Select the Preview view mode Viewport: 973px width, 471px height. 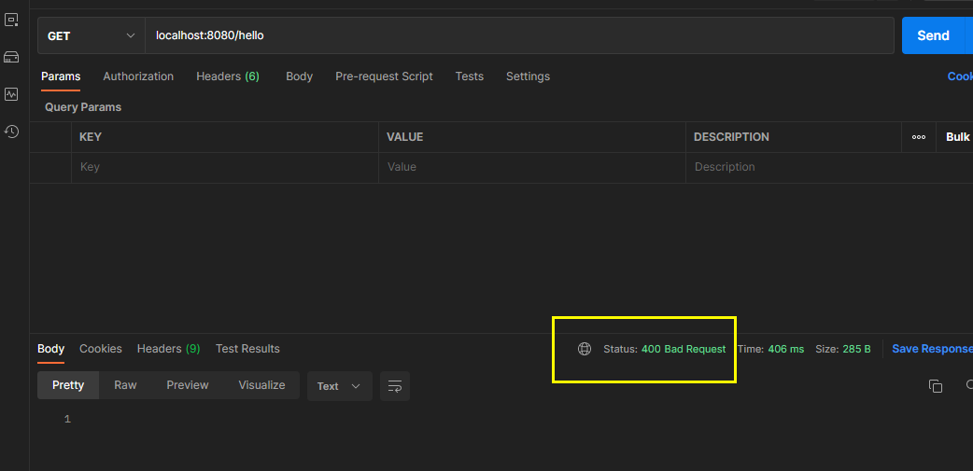(x=188, y=385)
